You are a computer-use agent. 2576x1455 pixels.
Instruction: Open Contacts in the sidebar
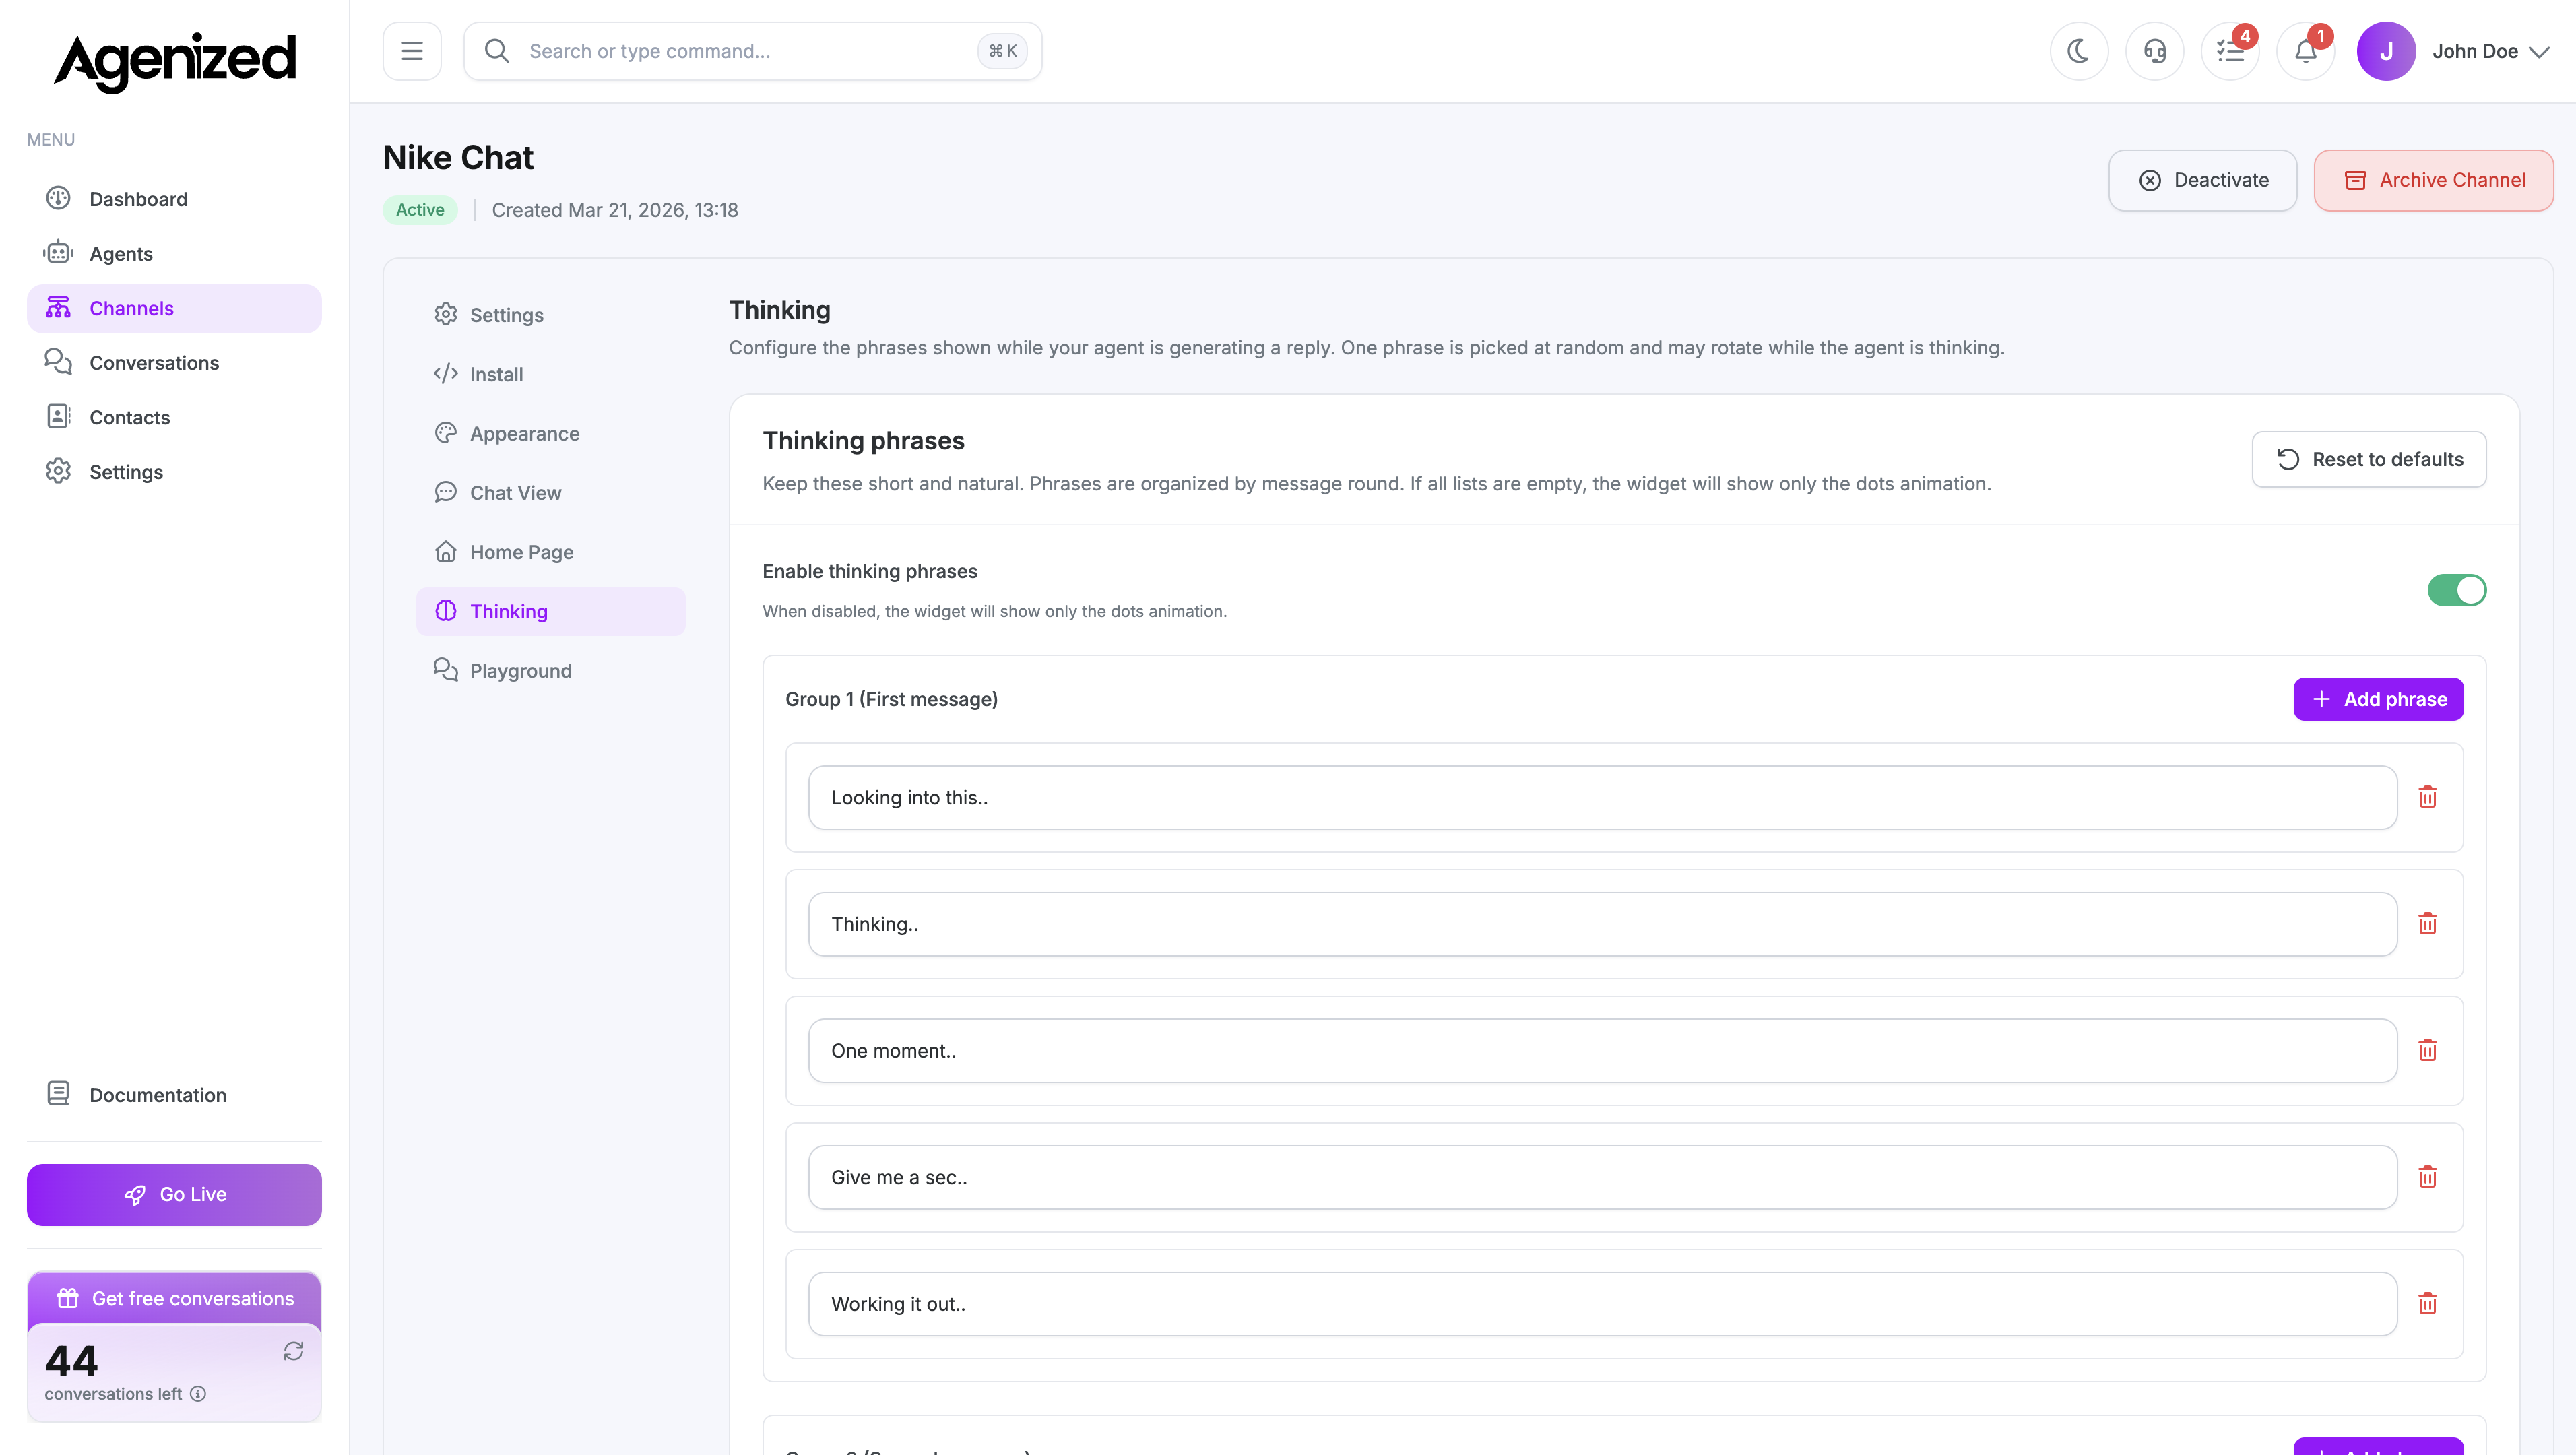174,417
